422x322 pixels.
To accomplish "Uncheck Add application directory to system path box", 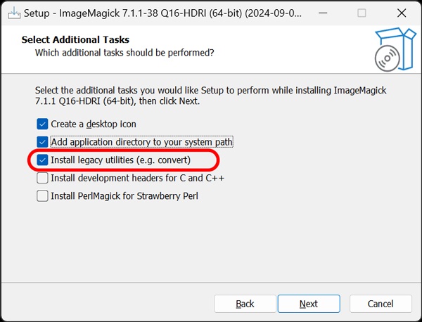I will click(42, 142).
